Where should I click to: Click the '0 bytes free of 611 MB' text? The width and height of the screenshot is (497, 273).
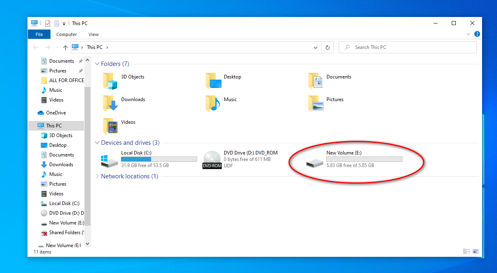(x=247, y=159)
